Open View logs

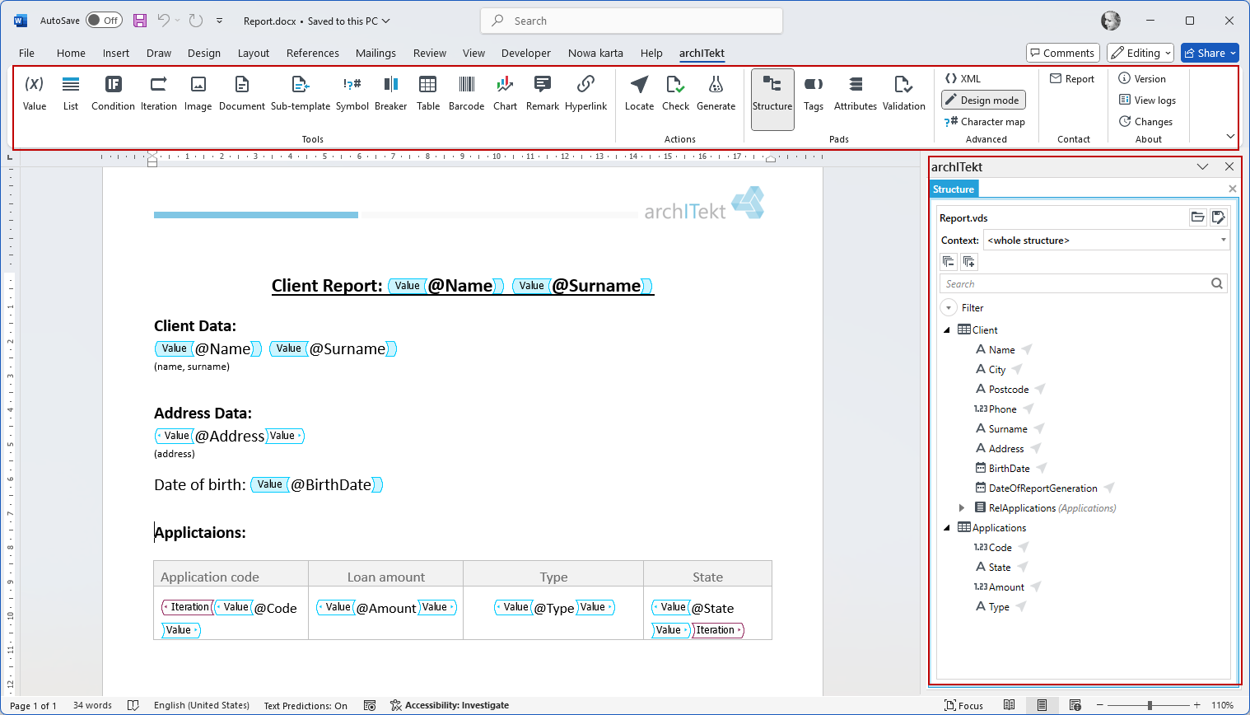point(1147,100)
